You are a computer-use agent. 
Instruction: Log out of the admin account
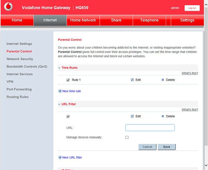pos(192,8)
